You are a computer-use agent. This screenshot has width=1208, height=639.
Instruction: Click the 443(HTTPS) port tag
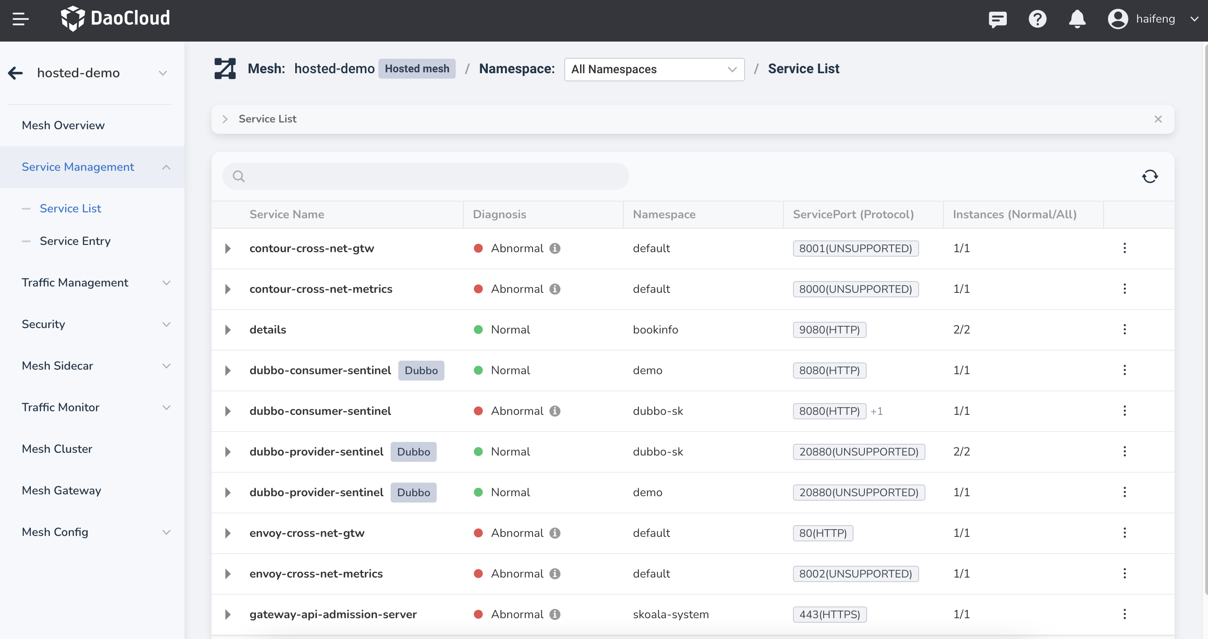(x=830, y=615)
